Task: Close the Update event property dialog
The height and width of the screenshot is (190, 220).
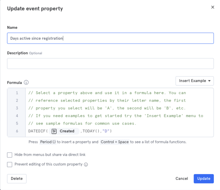Action: [213, 7]
